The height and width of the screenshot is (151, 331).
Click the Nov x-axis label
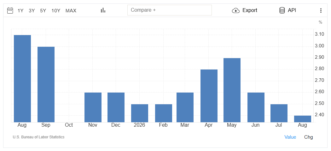click(x=93, y=125)
